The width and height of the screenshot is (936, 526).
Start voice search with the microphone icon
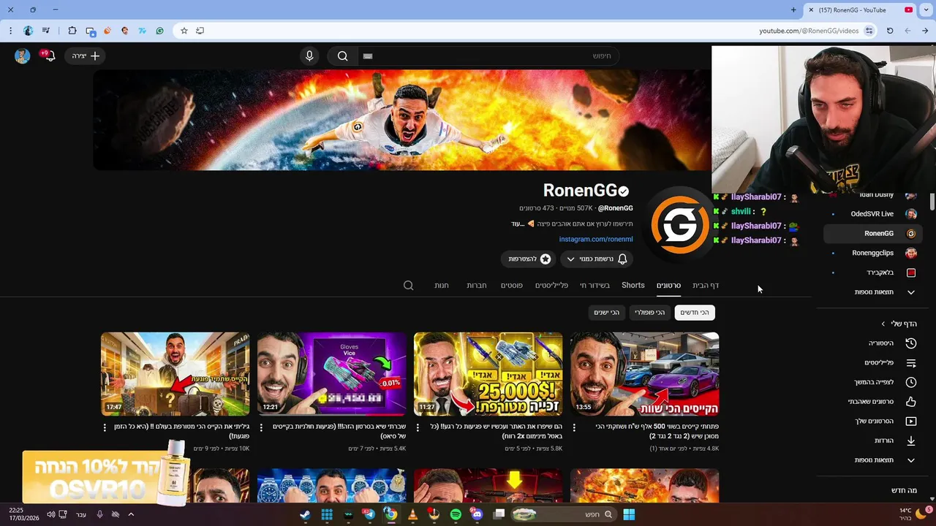coord(309,56)
